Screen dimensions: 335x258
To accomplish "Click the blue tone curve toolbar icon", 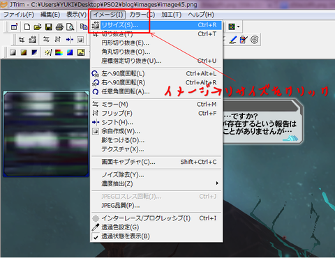I will (70, 52).
